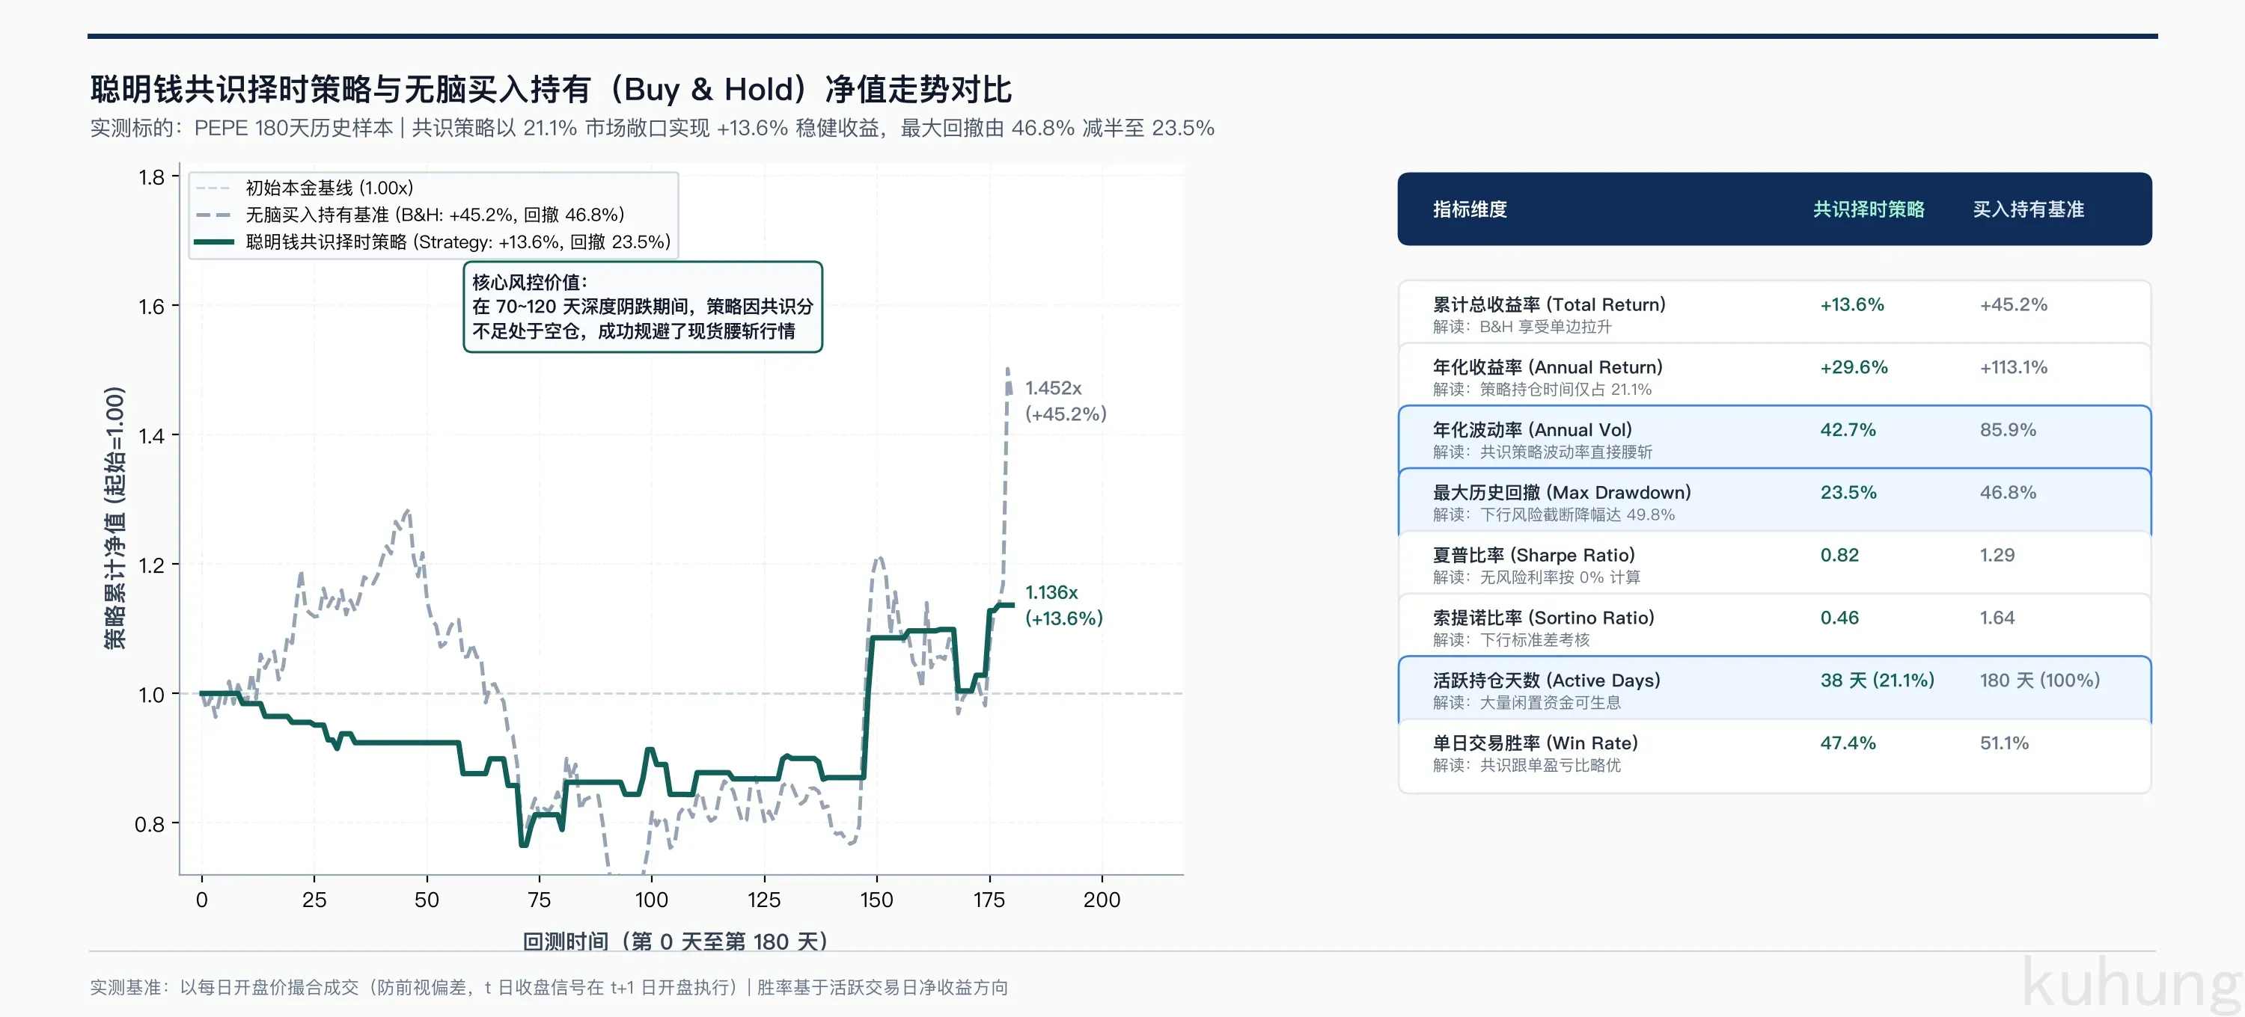This screenshot has height=1017, width=2245.
Task: Select row 单日交易胜率 (Win Rate)
Action: pyautogui.click(x=1774, y=755)
